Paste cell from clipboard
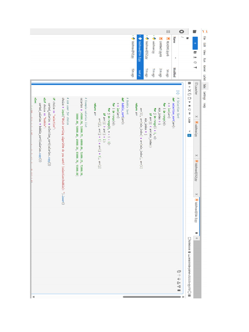The image size is (249, 332). (189, 98)
